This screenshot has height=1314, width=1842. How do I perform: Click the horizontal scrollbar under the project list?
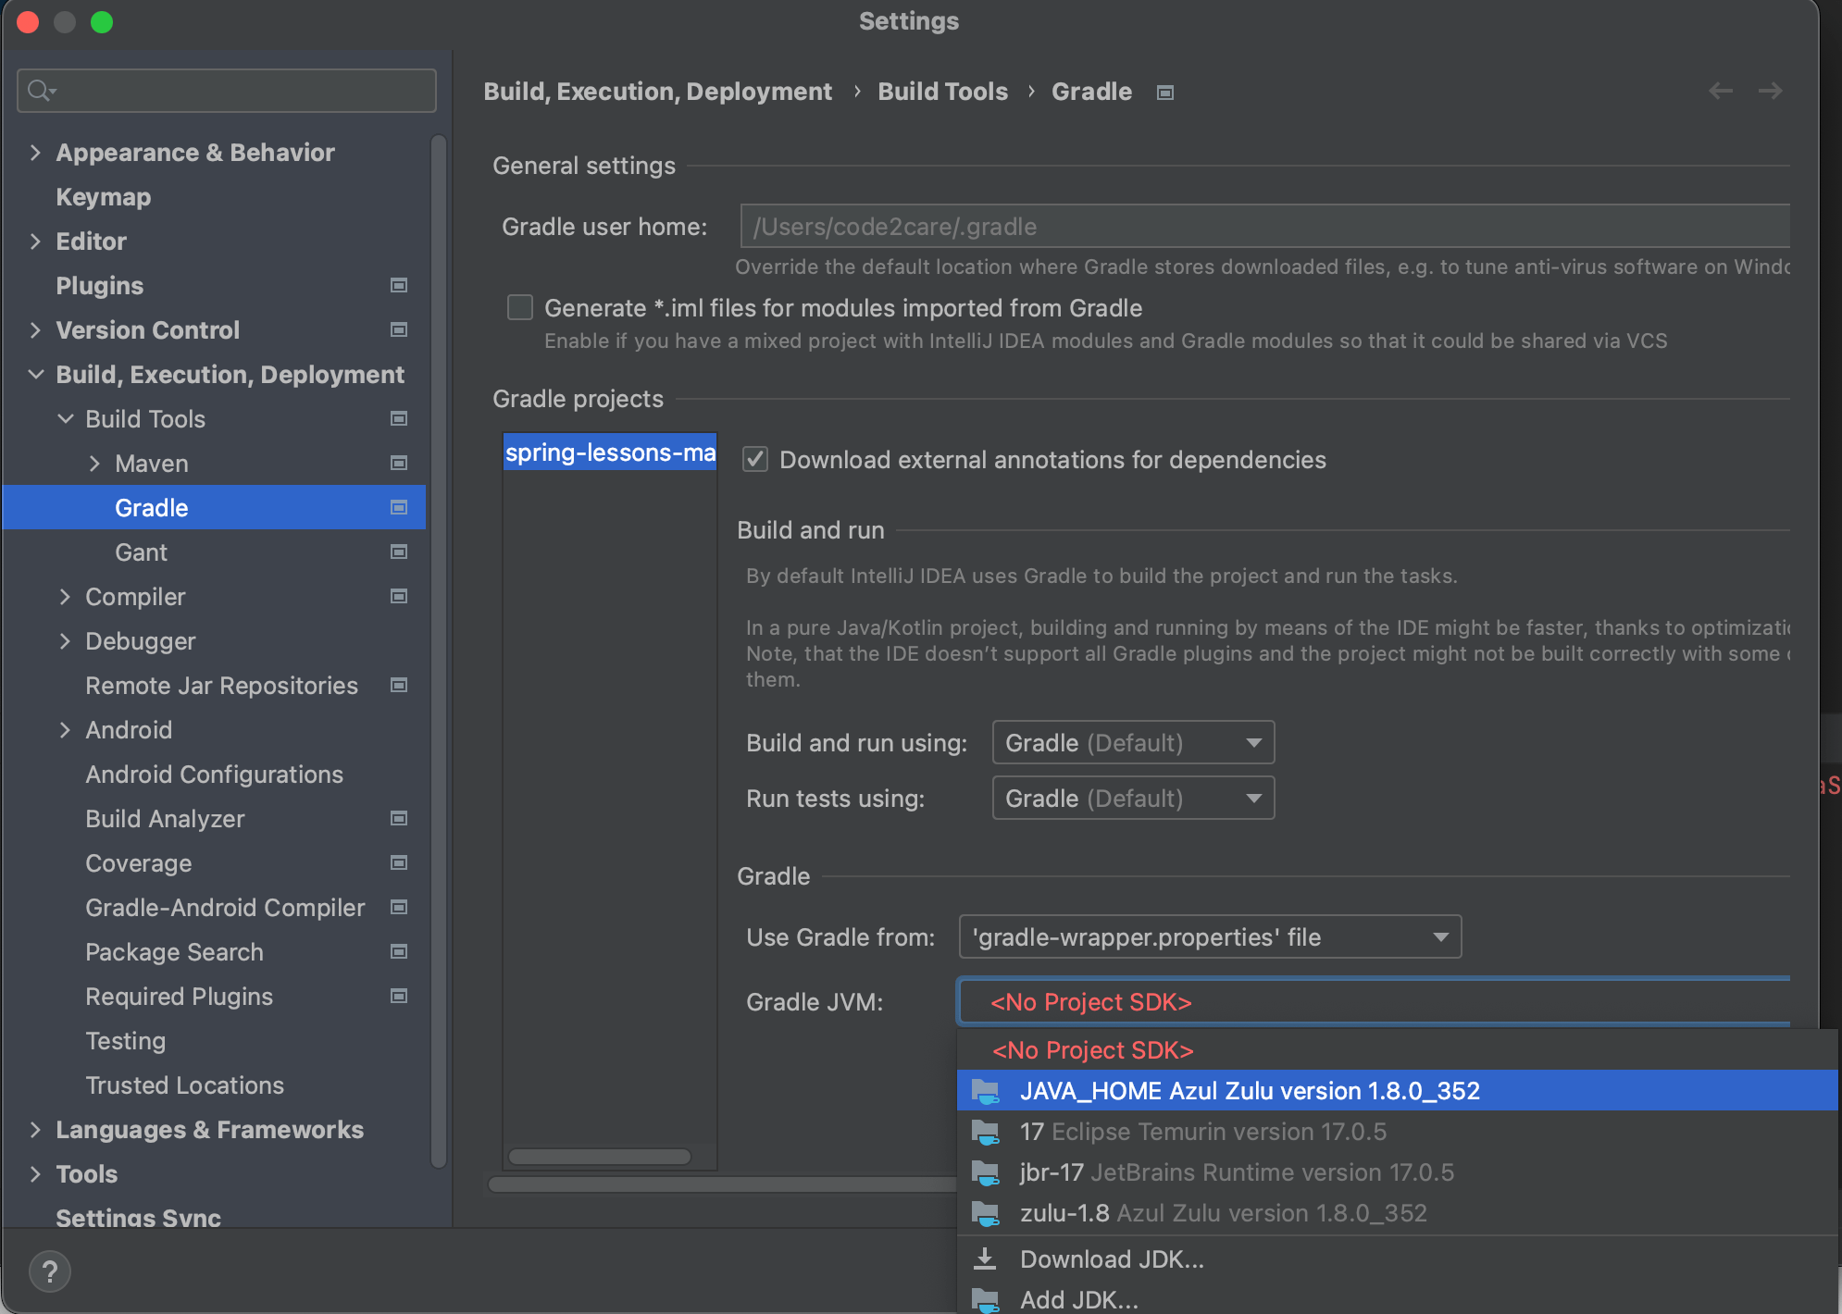pyautogui.click(x=600, y=1157)
